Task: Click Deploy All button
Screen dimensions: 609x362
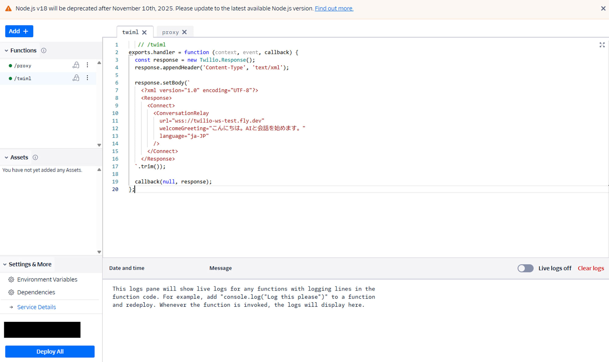Action: click(x=50, y=351)
